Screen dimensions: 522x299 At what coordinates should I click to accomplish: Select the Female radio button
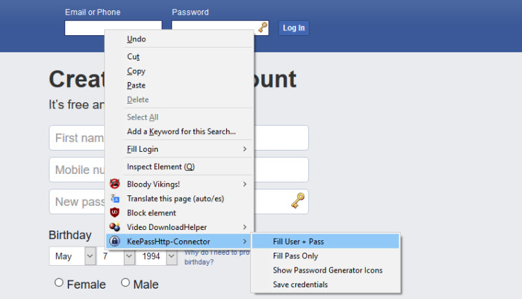tap(59, 282)
